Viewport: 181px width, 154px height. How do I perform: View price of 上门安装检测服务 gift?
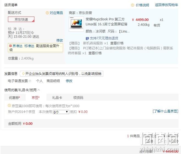click(95, 53)
